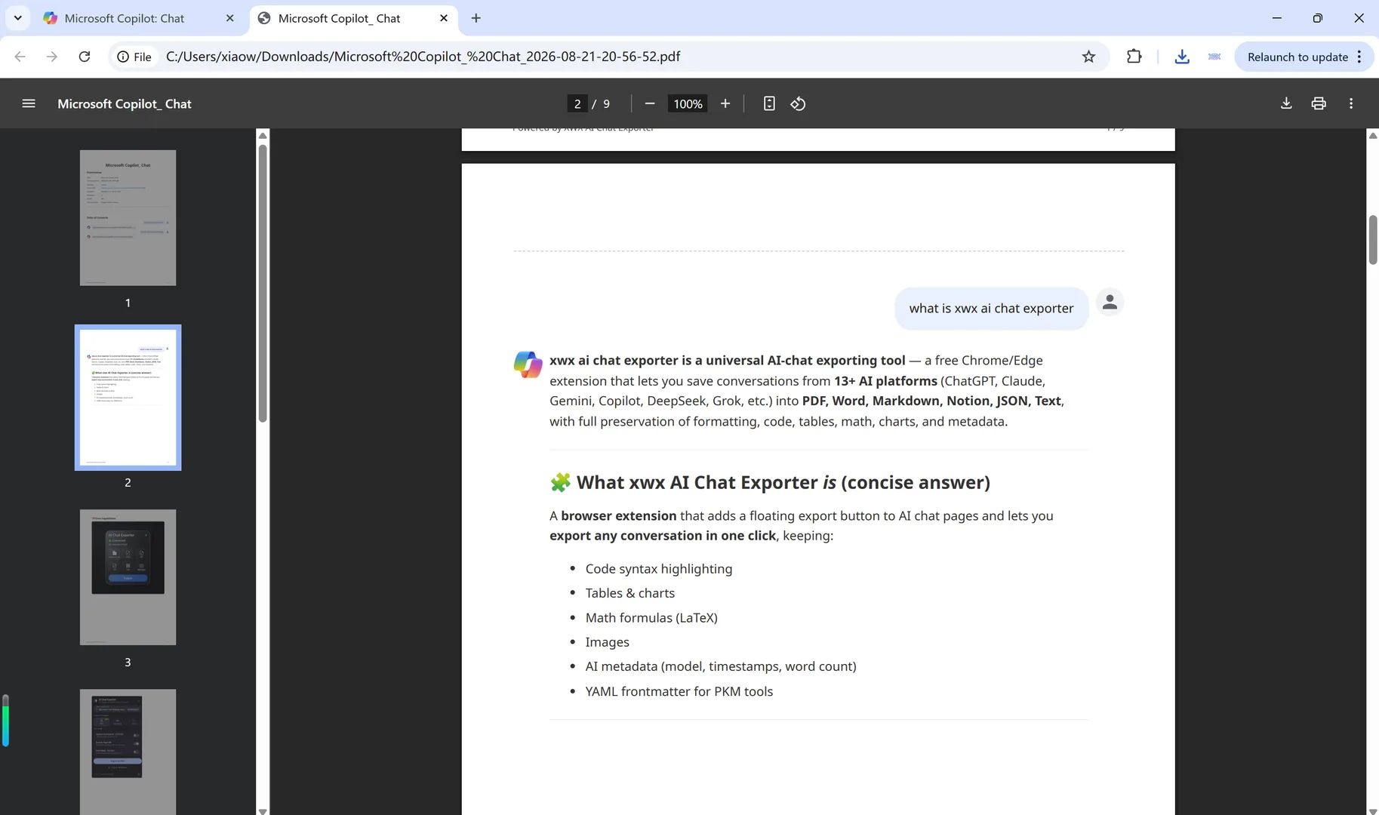Edit the current page number field

(577, 103)
